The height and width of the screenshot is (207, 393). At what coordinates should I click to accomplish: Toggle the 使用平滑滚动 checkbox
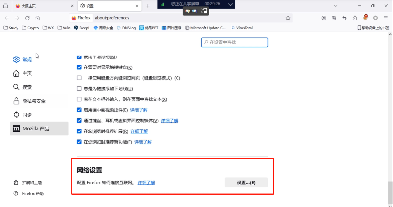click(x=79, y=57)
